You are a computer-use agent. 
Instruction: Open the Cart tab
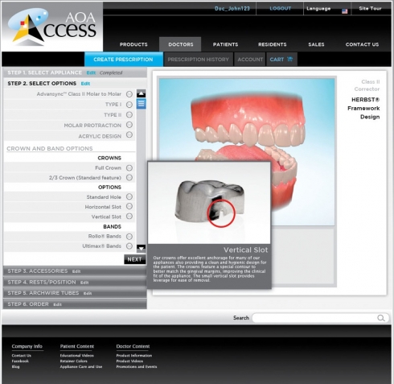click(x=281, y=60)
